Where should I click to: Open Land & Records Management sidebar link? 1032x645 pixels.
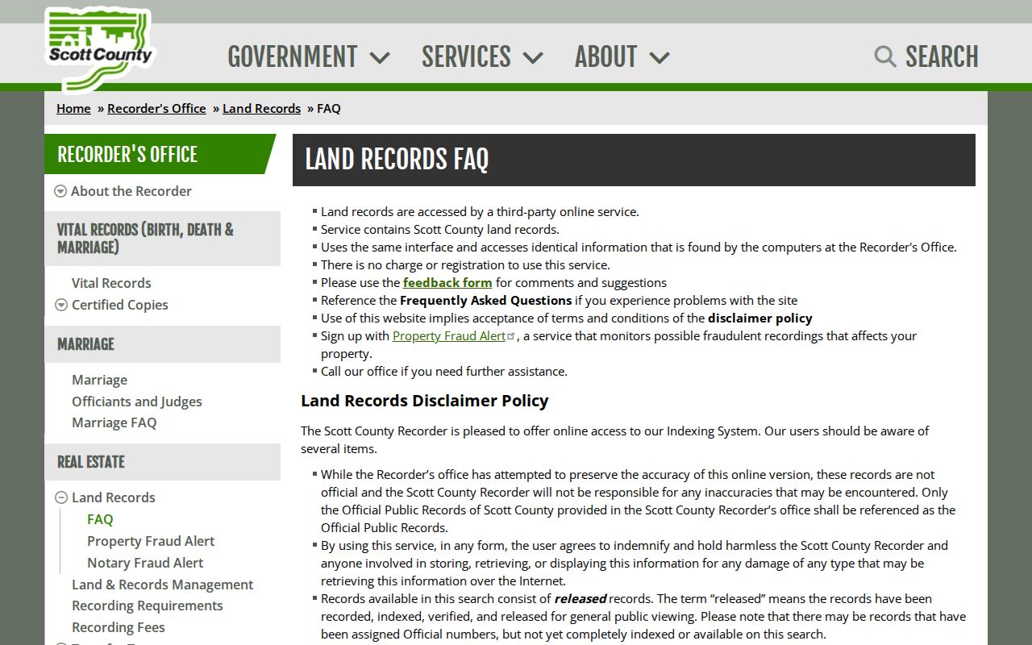pyautogui.click(x=162, y=585)
